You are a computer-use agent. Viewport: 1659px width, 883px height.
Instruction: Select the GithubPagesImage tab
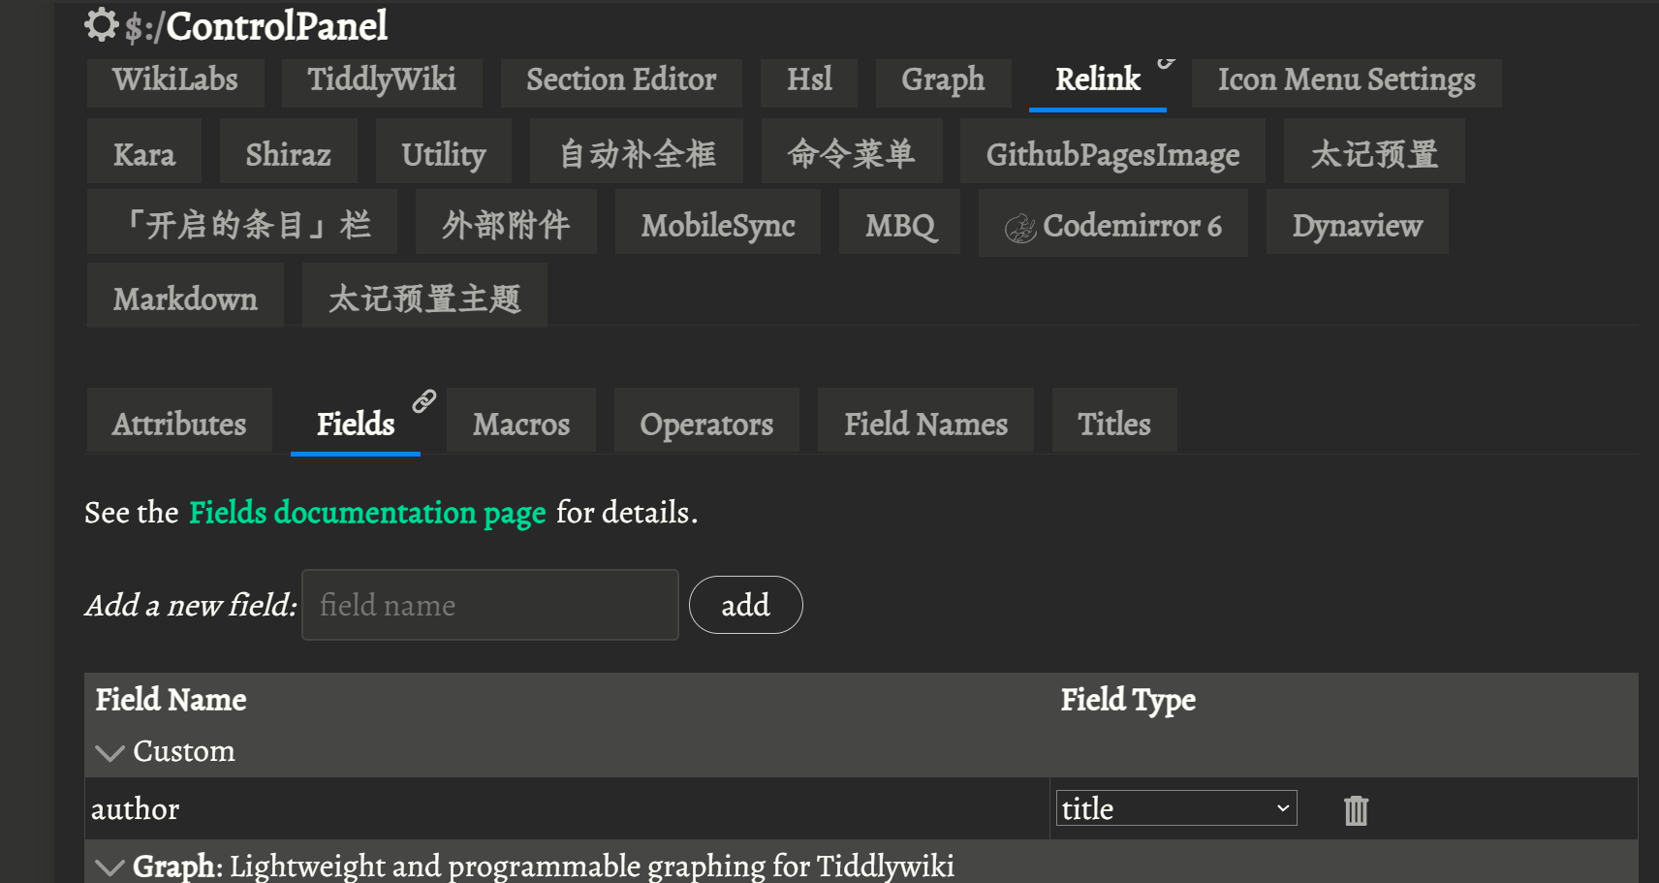pyautogui.click(x=1112, y=152)
